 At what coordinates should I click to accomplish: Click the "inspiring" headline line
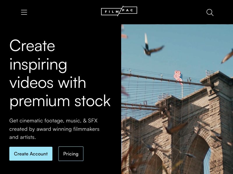[x=38, y=65]
